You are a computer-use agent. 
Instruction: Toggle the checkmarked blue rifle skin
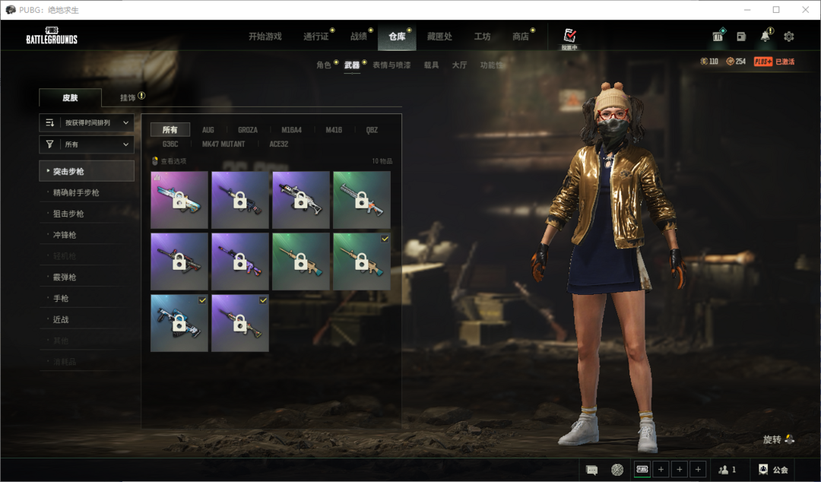tap(179, 323)
